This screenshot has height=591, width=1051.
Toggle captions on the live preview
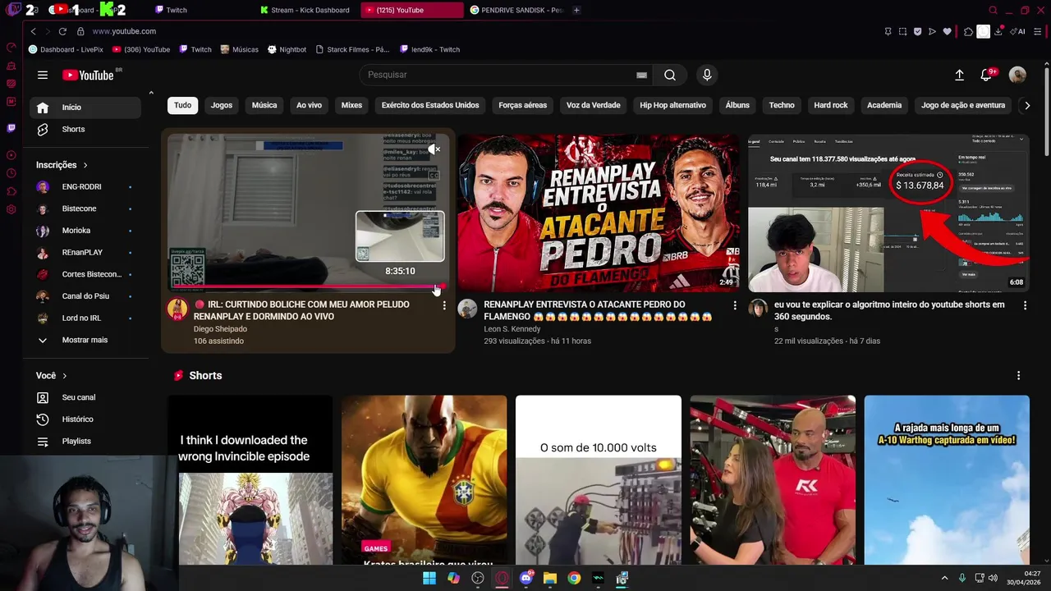coord(434,175)
